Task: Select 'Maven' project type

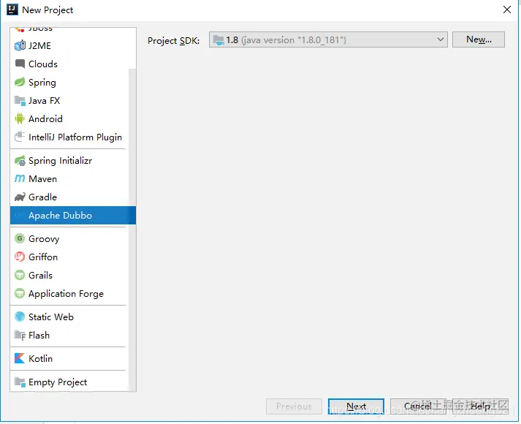Action: point(69,179)
